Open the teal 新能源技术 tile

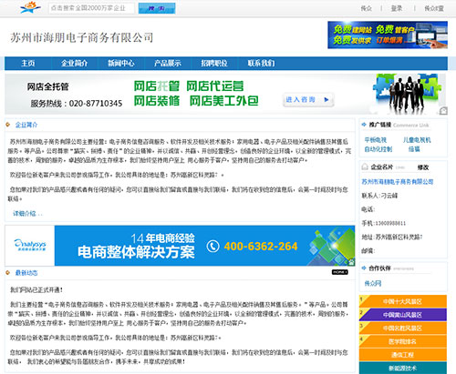pos(403,368)
